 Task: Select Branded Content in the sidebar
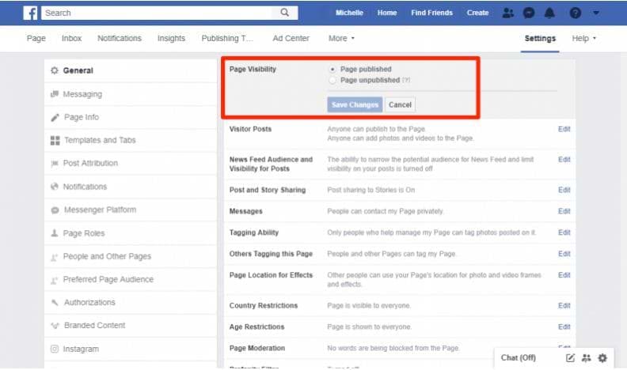click(x=131, y=326)
